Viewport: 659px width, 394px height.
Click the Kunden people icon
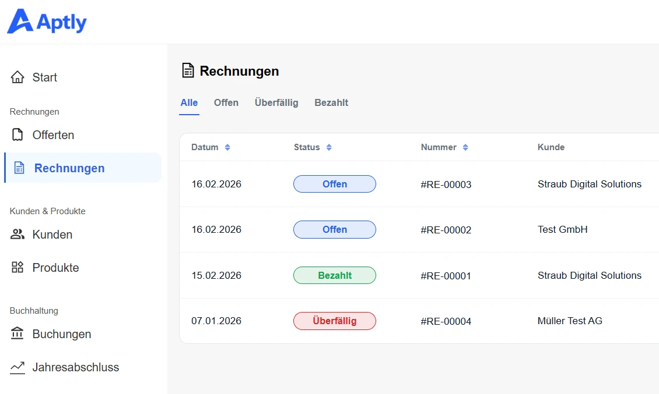tap(17, 234)
